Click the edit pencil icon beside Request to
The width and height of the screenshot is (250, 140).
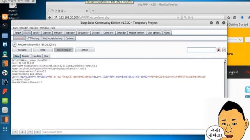[14, 45]
